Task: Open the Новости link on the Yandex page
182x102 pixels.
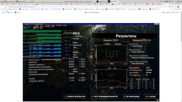Action: pos(173,12)
